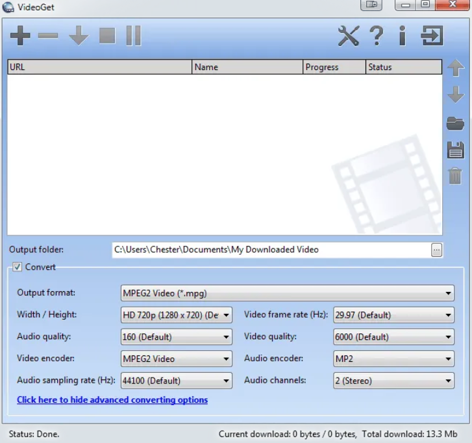Expand the Audio encoder dropdown
The width and height of the screenshot is (472, 443).
click(393, 359)
